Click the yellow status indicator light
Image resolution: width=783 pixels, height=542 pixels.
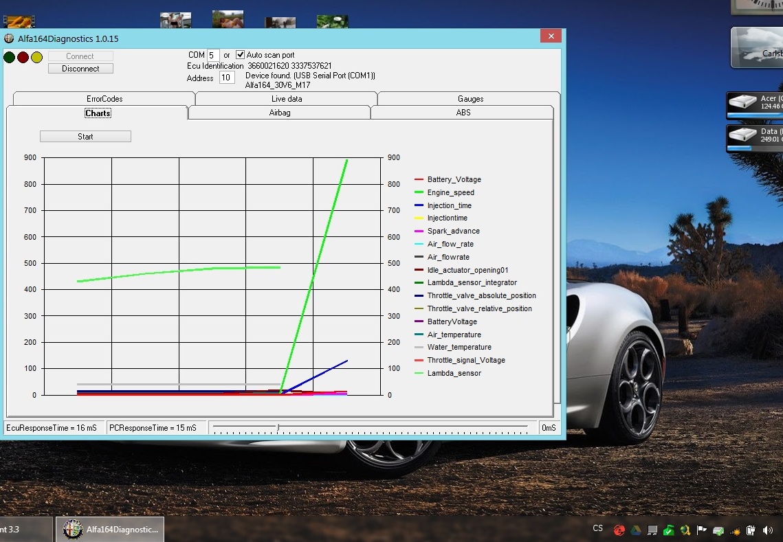(x=36, y=58)
